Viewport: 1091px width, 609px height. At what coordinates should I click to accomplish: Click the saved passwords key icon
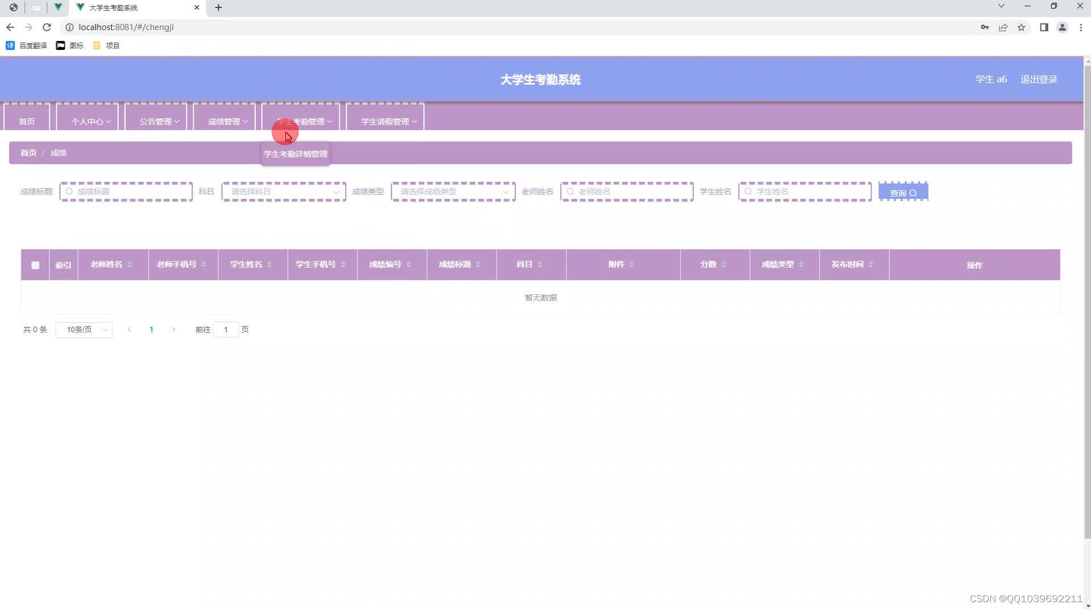[985, 27]
